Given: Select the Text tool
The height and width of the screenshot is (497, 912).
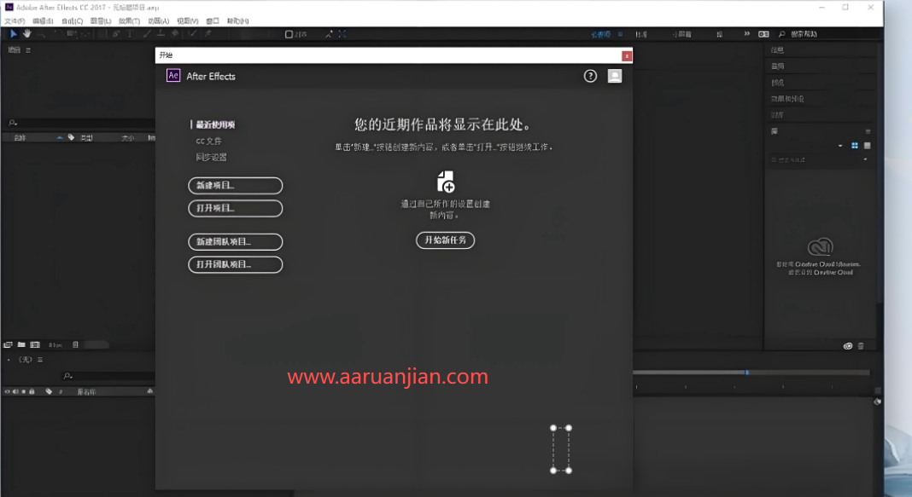Looking at the screenshot, I should 130,34.
